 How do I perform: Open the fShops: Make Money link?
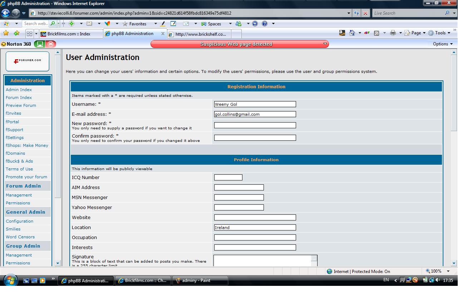click(x=27, y=145)
